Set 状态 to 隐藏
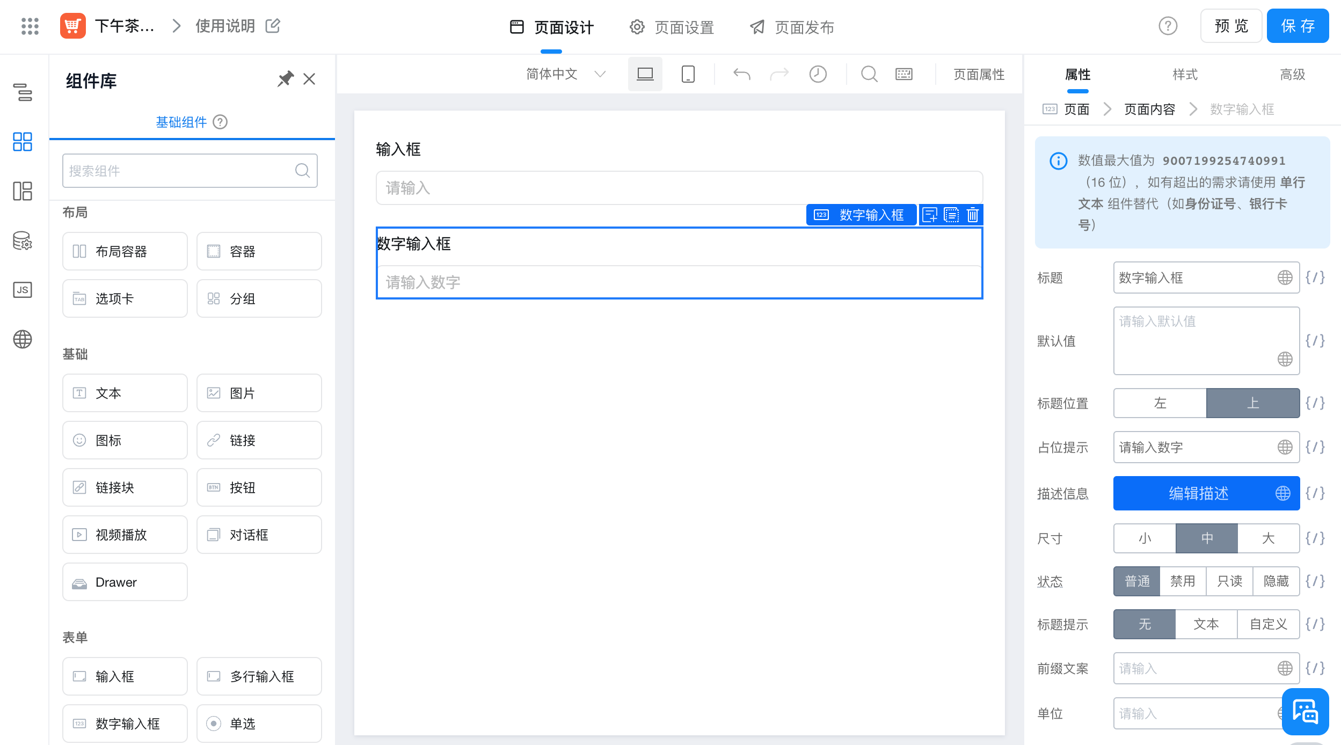This screenshot has height=745, width=1341. tap(1276, 581)
